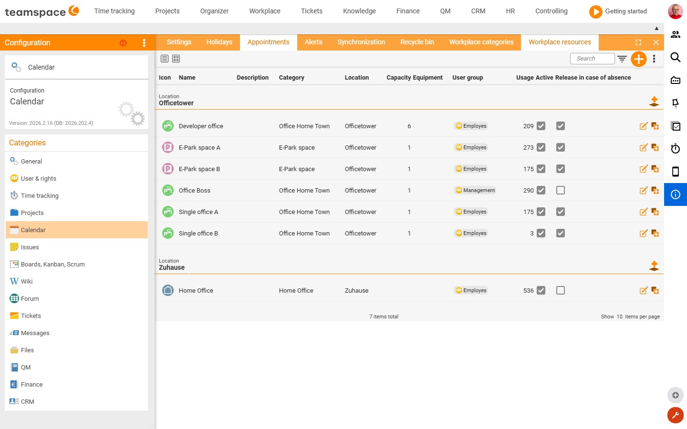The width and height of the screenshot is (687, 429).
Task: Switch to the tile view icon
Action: (176, 59)
